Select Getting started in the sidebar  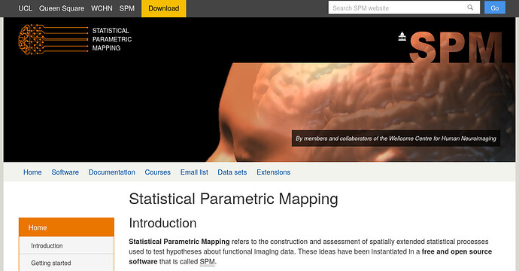pos(66,263)
